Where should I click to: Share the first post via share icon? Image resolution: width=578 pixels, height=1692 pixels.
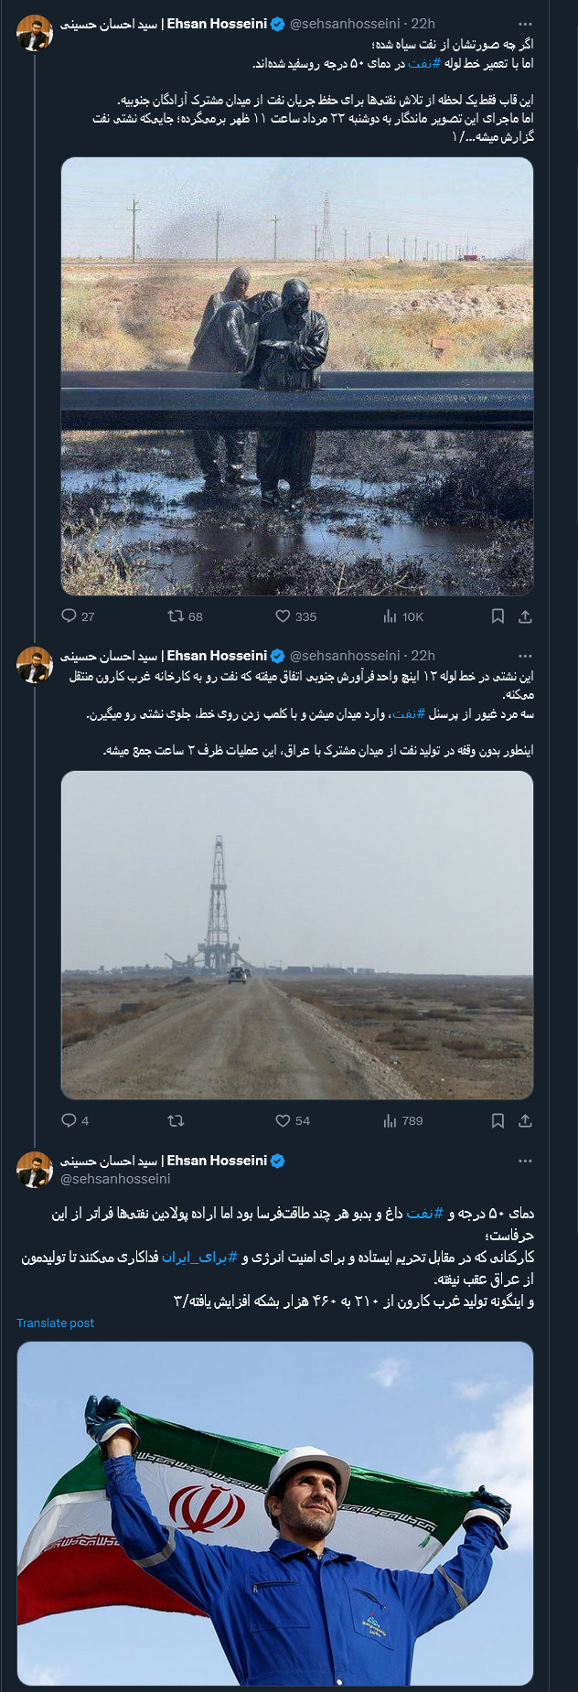pyautogui.click(x=525, y=616)
